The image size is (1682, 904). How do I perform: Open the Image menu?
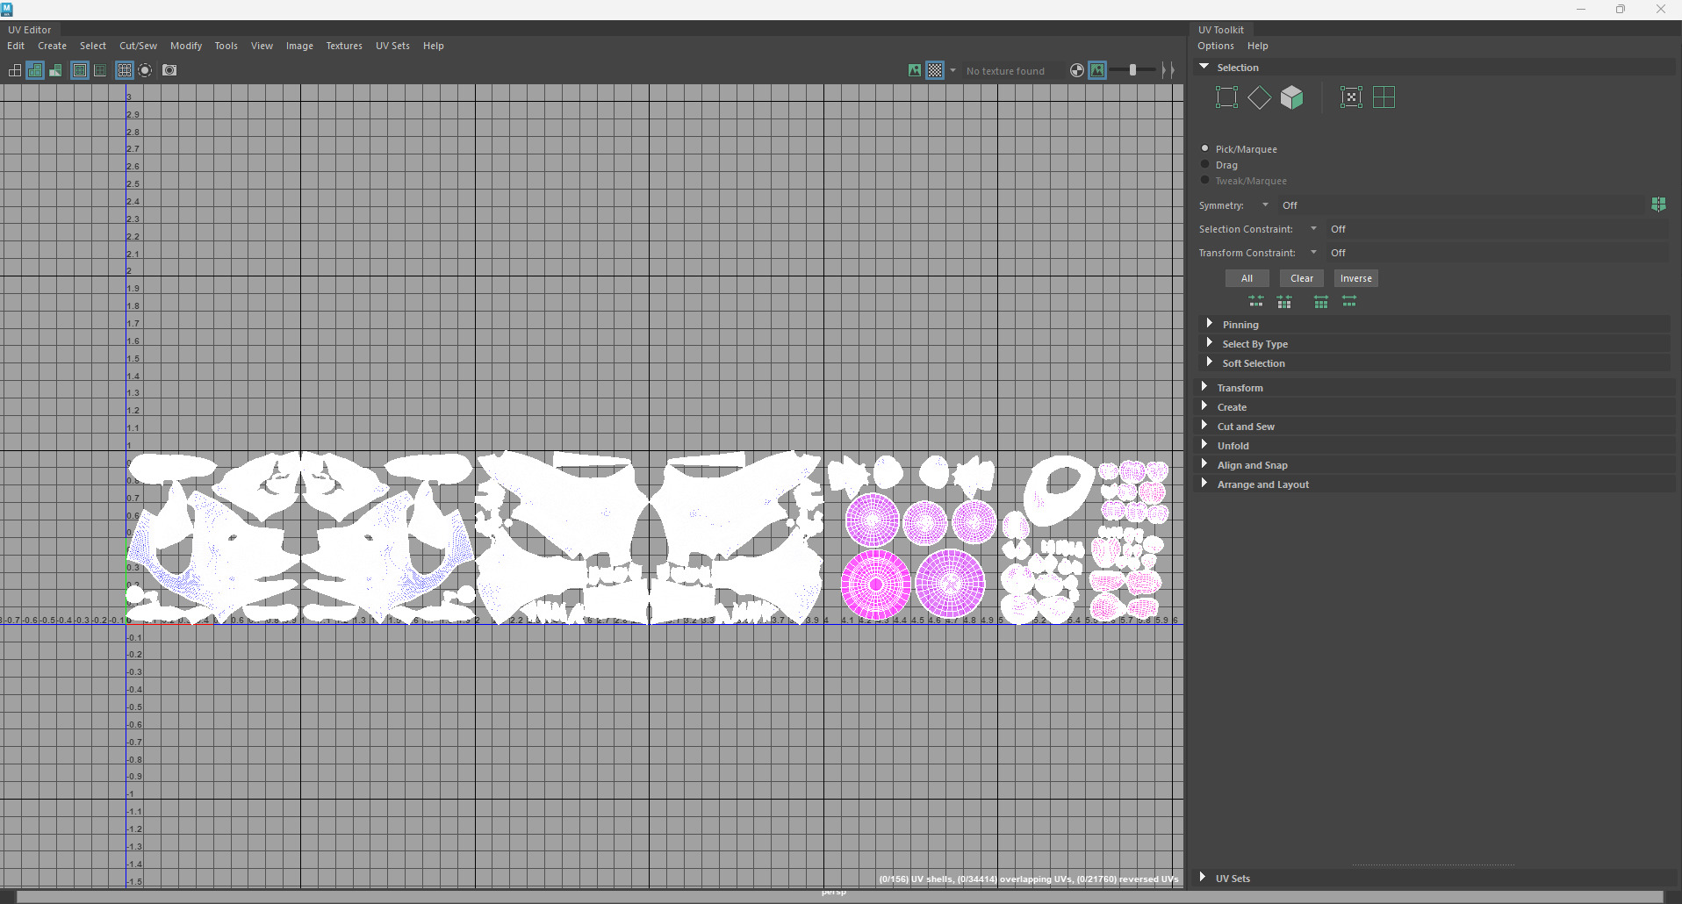point(299,46)
